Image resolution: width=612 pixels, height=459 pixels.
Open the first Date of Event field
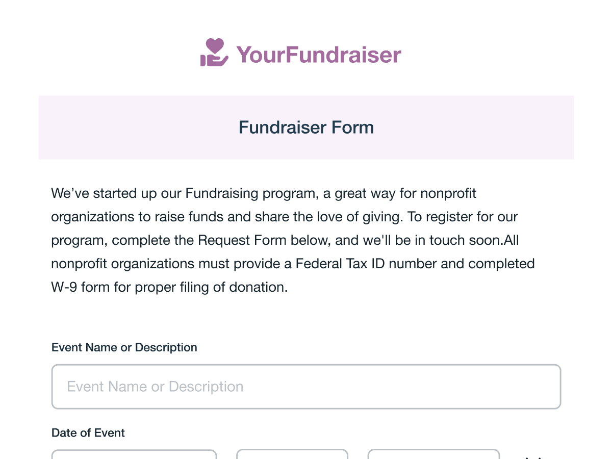[x=134, y=454]
